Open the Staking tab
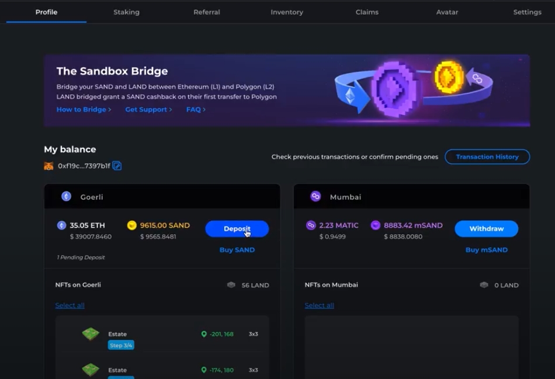 126,12
